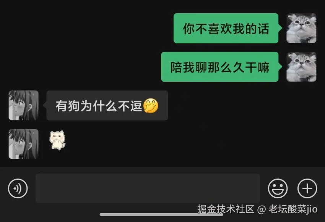Select the gray bubble "有狗为什么不逗"
Image resolution: width=325 pixels, height=222 pixels.
[x=107, y=105]
